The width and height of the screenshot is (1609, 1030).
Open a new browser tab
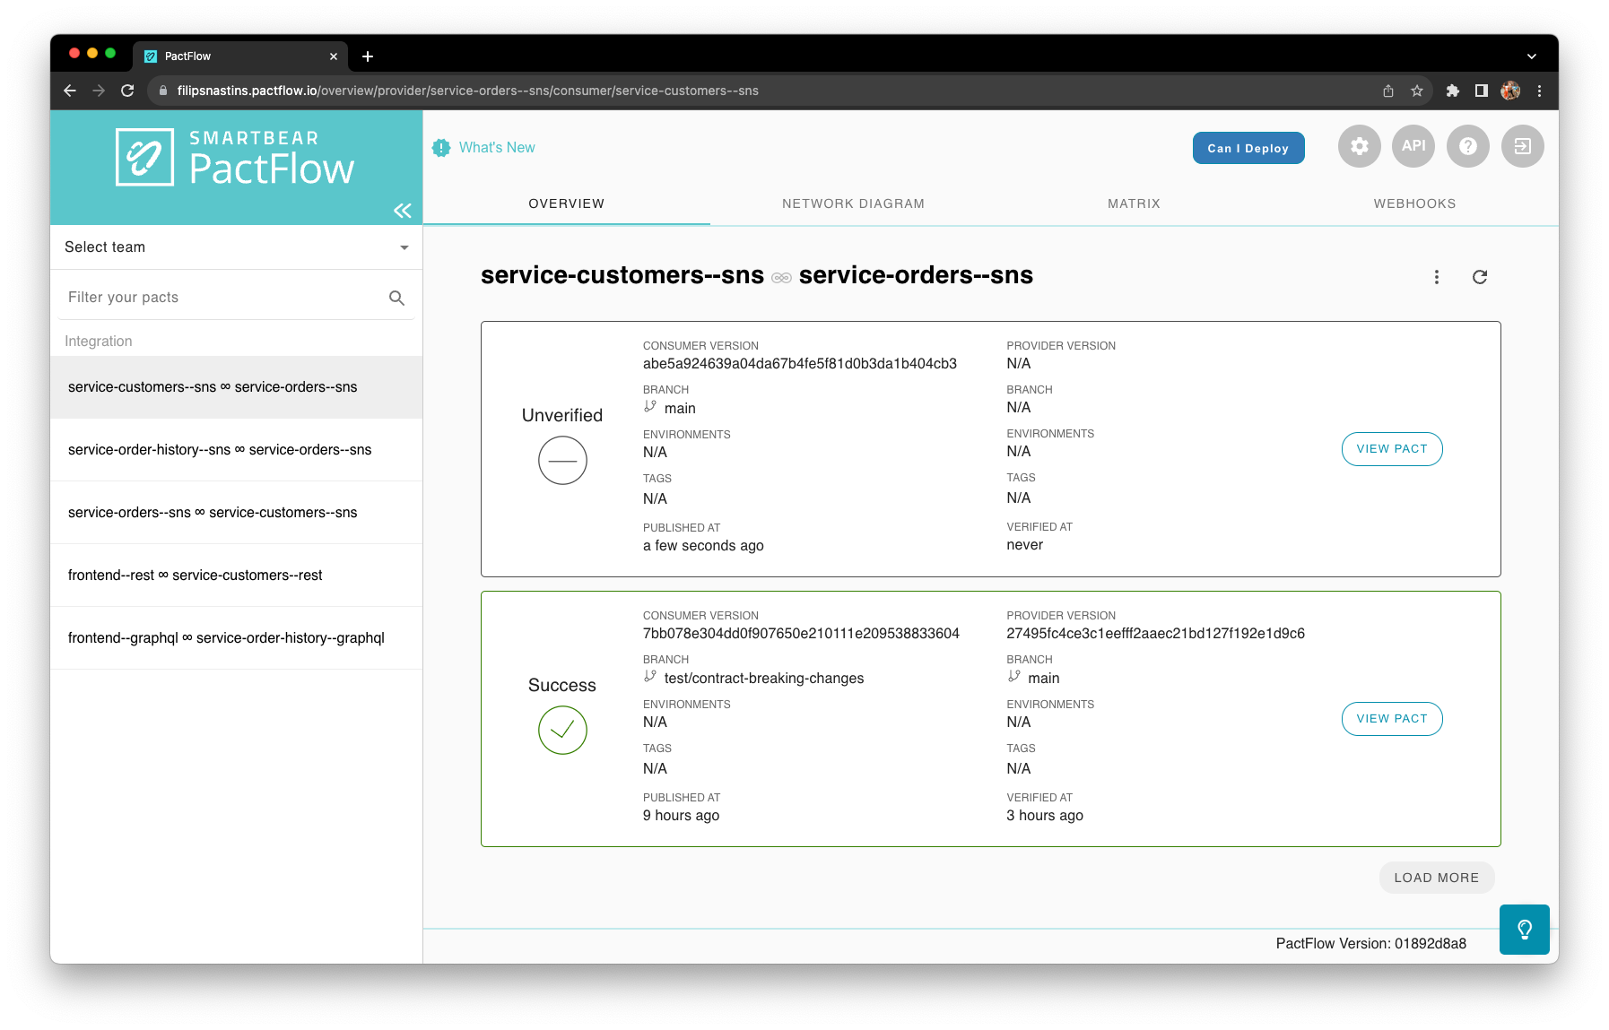click(x=368, y=56)
